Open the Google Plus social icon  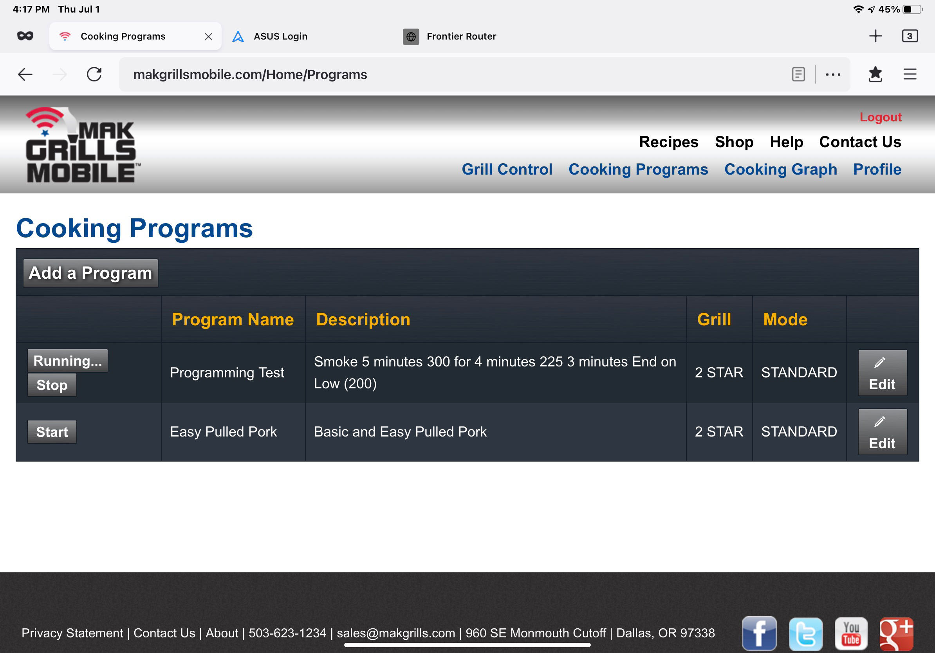(896, 634)
